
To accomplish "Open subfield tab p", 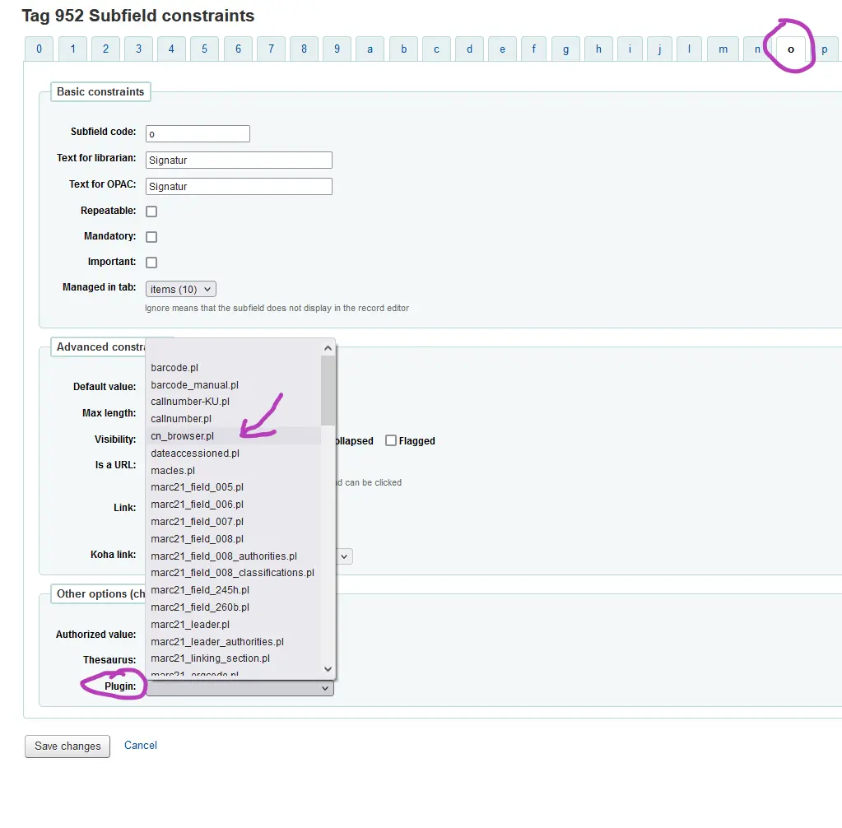I will coord(824,49).
